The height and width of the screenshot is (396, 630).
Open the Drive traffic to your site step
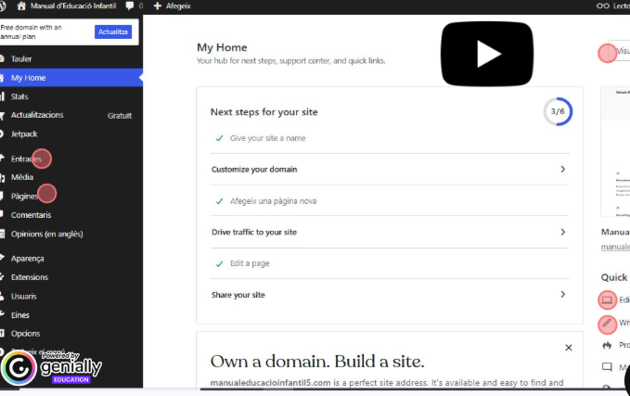click(x=390, y=232)
